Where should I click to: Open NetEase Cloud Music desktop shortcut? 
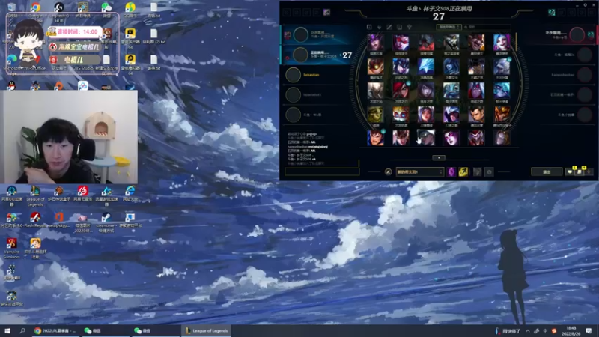tap(83, 193)
